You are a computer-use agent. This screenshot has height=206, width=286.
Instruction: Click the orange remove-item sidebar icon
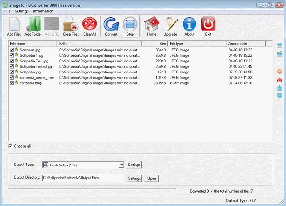(279, 72)
